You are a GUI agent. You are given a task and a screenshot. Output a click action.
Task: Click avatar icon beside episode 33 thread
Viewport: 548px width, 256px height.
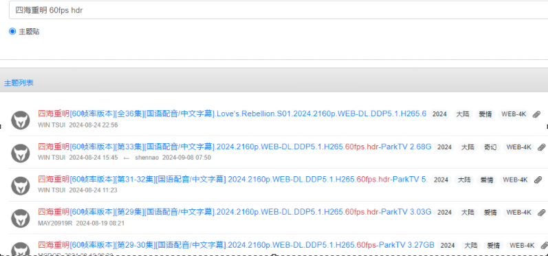(x=20, y=153)
